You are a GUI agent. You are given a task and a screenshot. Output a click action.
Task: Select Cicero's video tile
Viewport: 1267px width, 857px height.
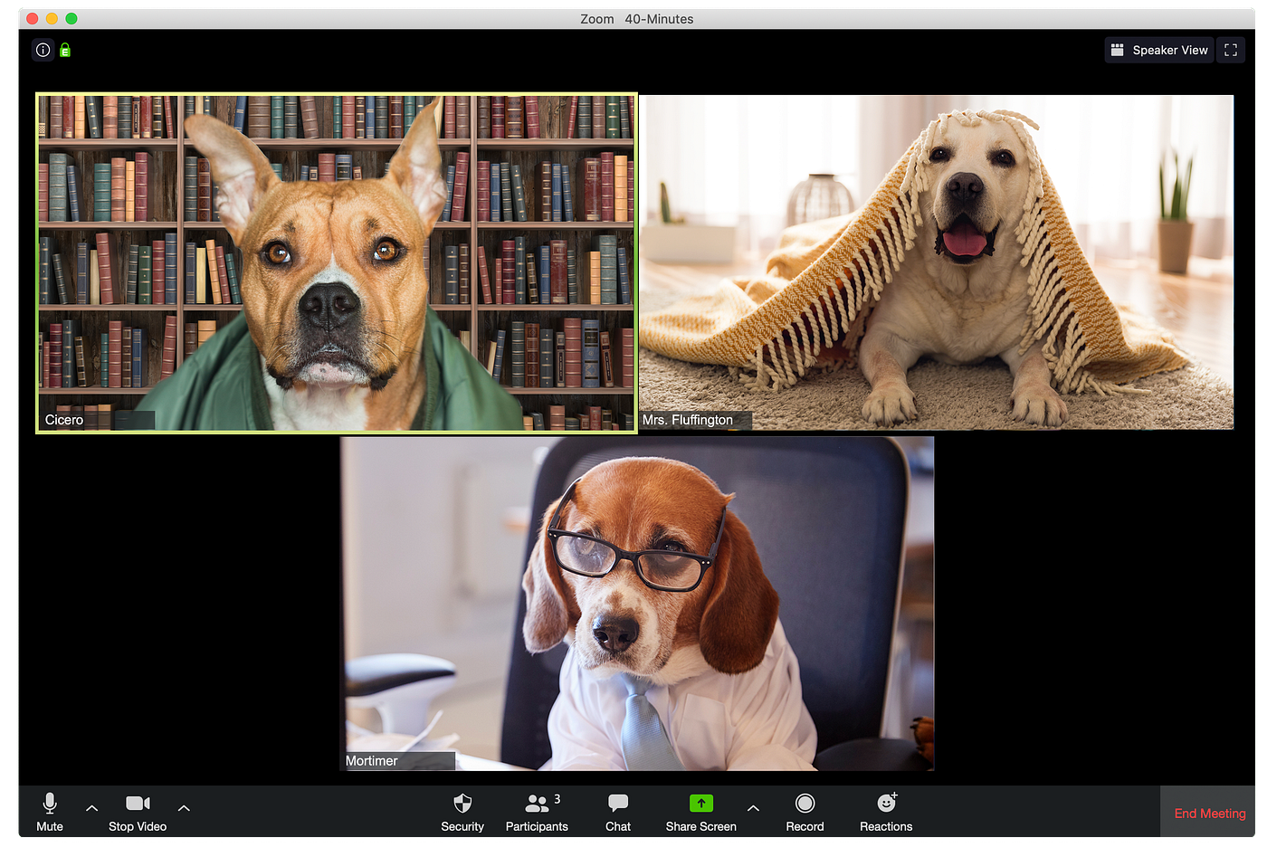tap(337, 262)
